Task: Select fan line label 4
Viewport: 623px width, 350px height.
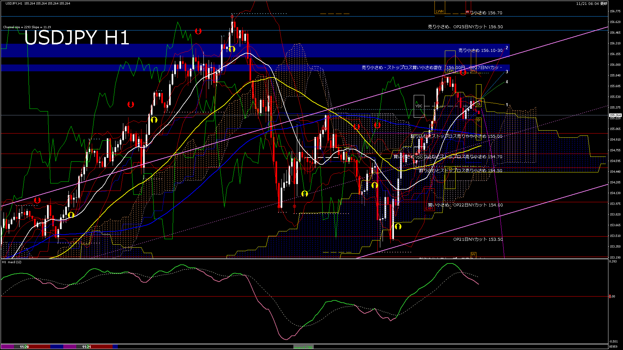Action: (507, 82)
